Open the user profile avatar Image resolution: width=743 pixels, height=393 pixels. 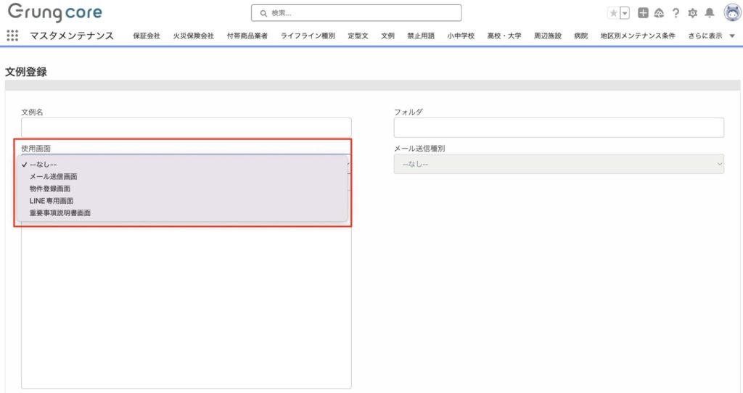pyautogui.click(x=731, y=12)
